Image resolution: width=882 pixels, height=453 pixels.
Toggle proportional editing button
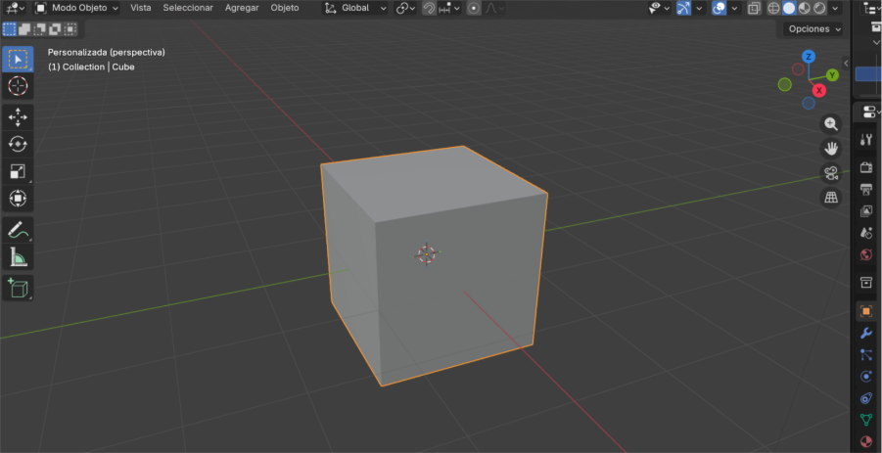pos(474,8)
